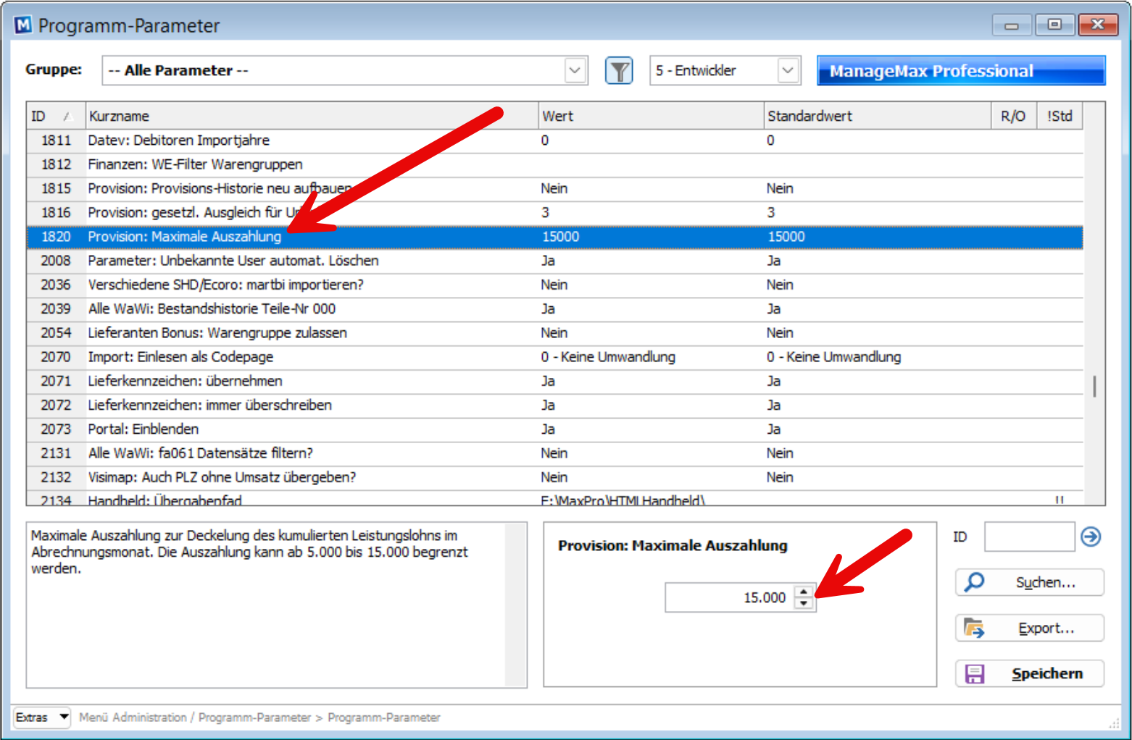1132x740 pixels.
Task: Select row 1811 Datev: Debitoren Importjahre
Action: [290, 140]
